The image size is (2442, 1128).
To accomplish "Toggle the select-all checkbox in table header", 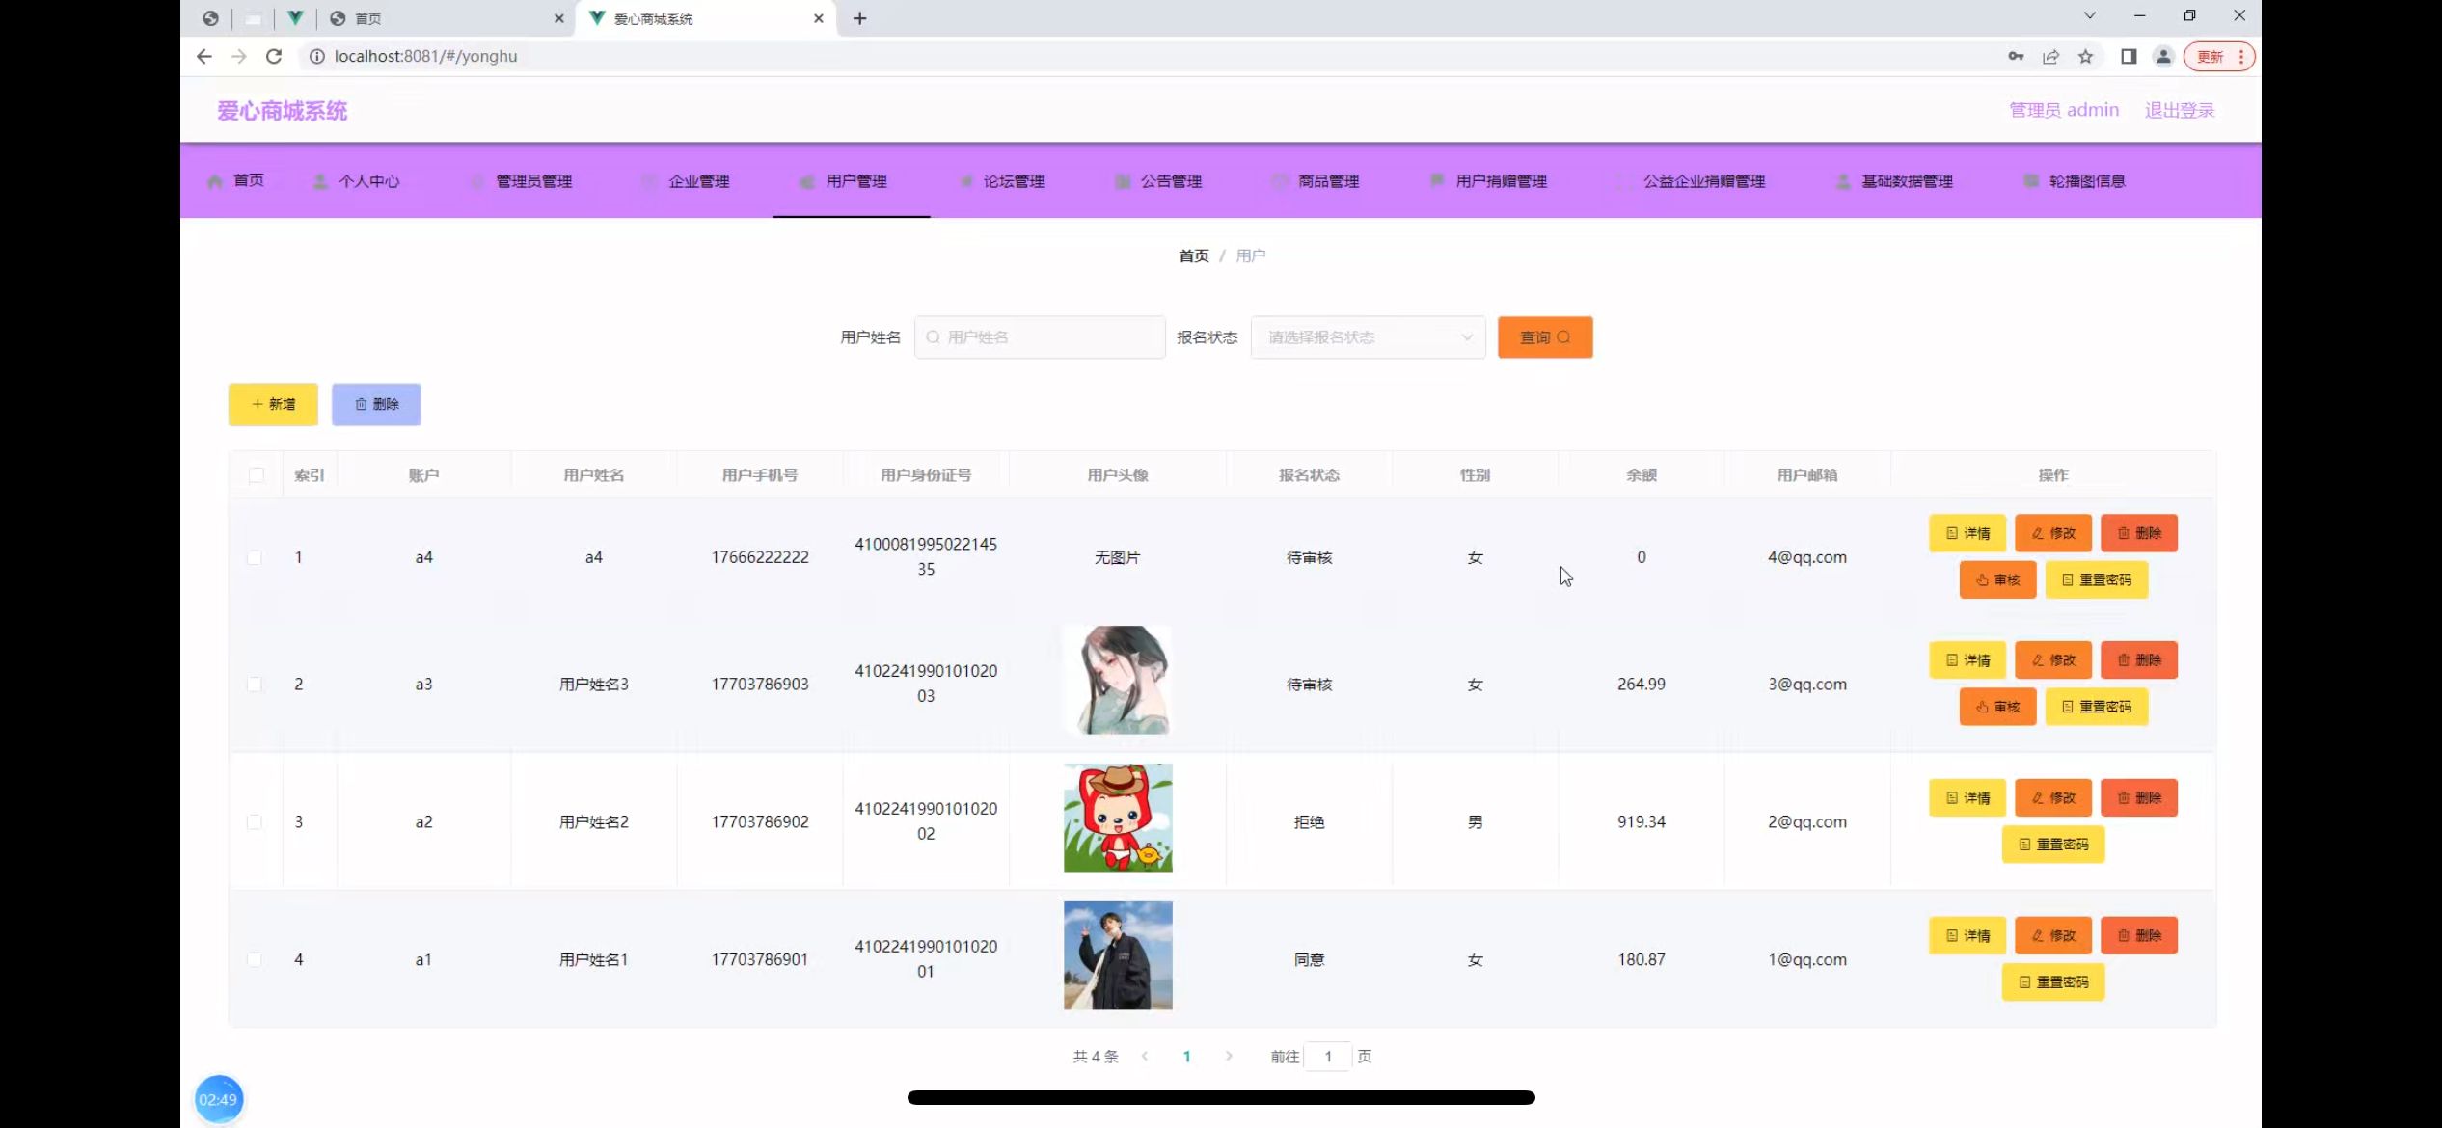I will pyautogui.click(x=256, y=474).
